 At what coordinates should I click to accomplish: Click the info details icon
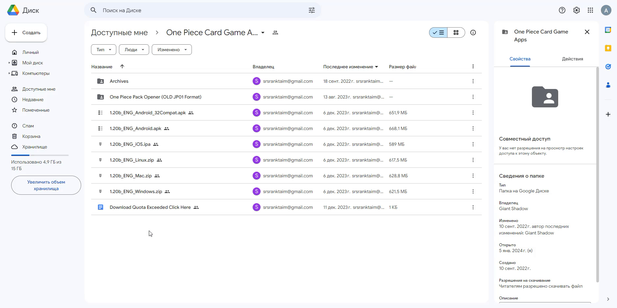[x=473, y=33]
